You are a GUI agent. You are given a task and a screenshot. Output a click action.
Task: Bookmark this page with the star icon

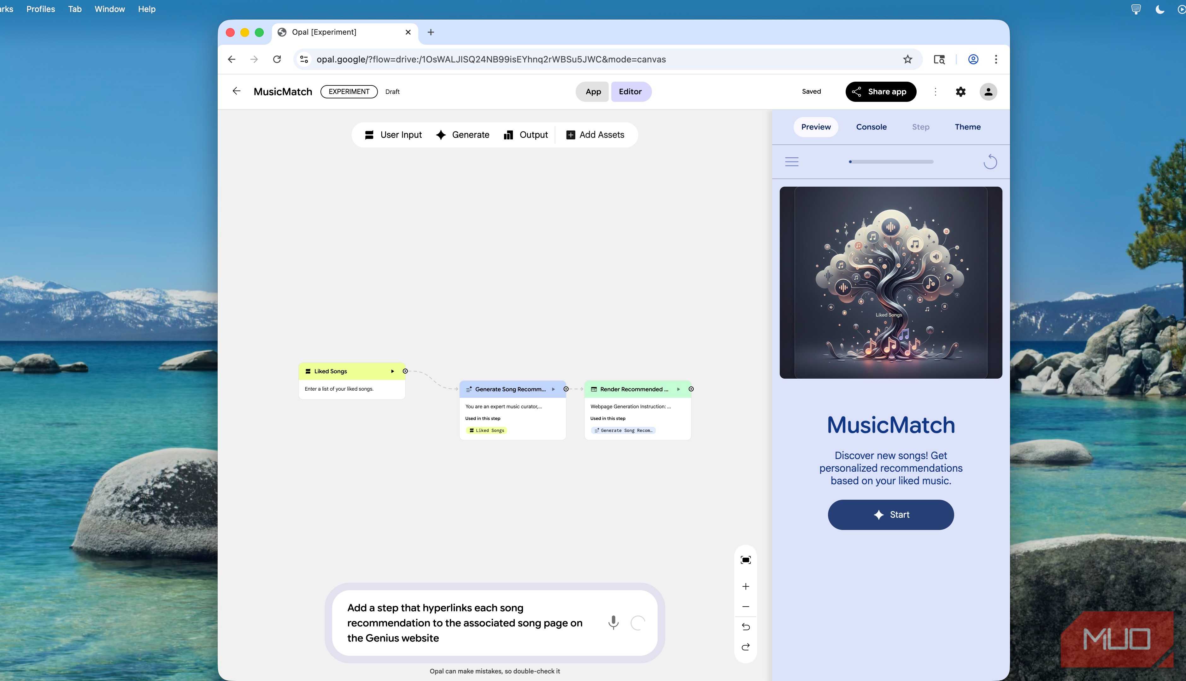coord(907,59)
